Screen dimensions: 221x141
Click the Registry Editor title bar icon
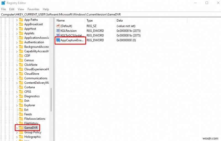coord(3,3)
